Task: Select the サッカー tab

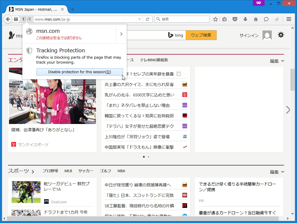Action: coord(86,171)
